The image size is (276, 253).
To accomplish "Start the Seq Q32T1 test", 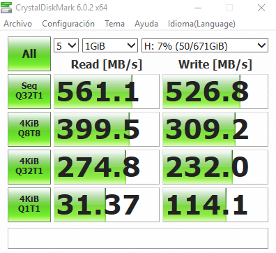I will click(x=29, y=92).
